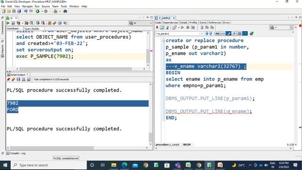The width and height of the screenshot is (302, 170).
Task: Click the red pin icon in P_SAMPLE toolbar
Action: pyautogui.click(x=157, y=27)
